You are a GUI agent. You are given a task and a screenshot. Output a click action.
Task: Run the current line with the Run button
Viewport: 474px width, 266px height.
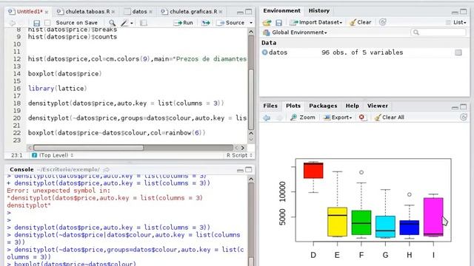183,23
